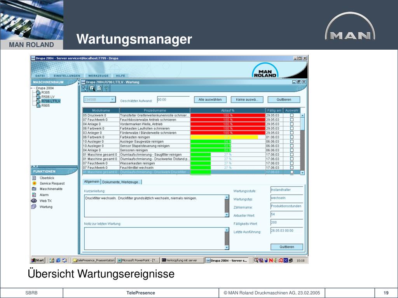Open the EINSTELLUNGEN menu
This screenshot has width=398, height=298.
[x=67, y=76]
